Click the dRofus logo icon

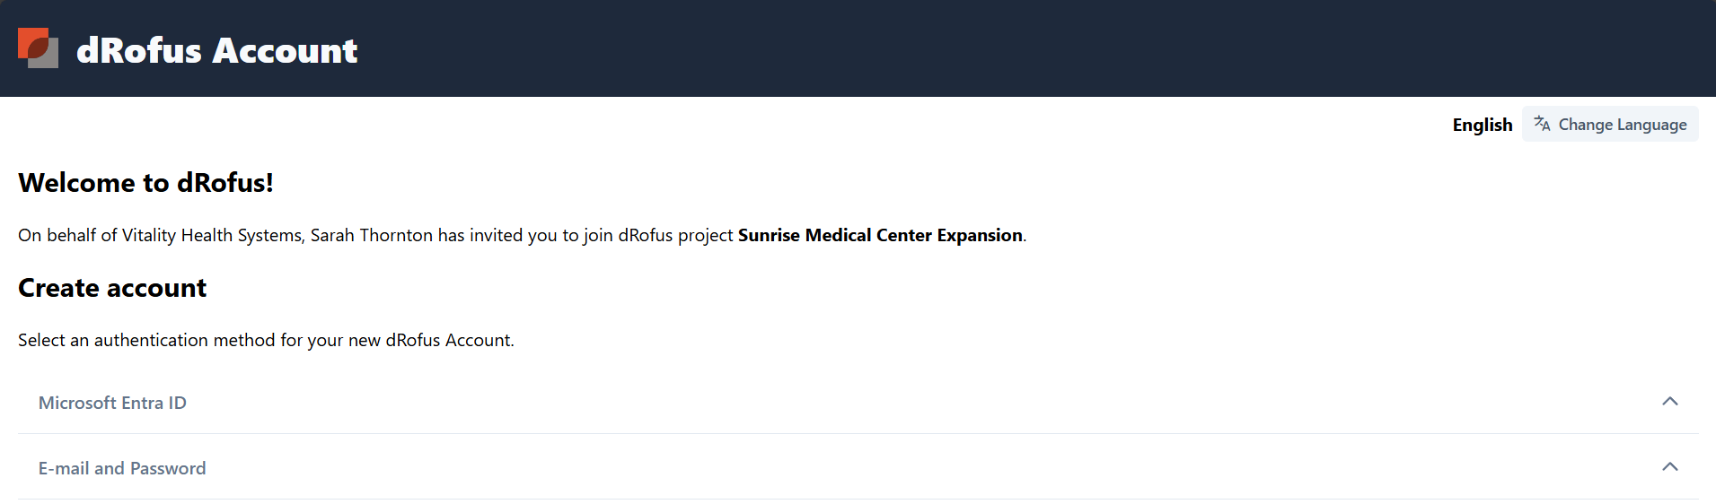(x=38, y=48)
